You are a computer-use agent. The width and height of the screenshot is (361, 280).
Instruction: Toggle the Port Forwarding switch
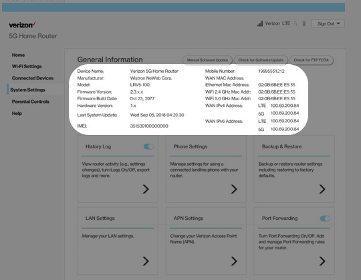pos(325,219)
